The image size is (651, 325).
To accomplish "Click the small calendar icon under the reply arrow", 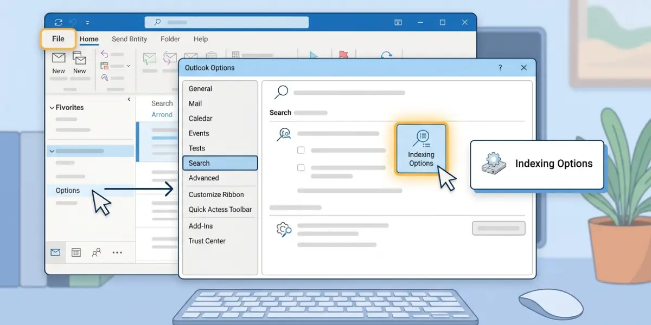I will 105,66.
